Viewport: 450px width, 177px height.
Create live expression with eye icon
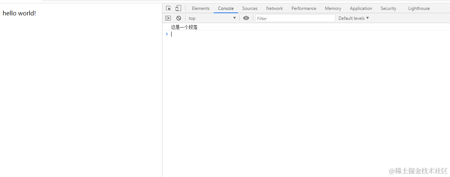(x=246, y=18)
